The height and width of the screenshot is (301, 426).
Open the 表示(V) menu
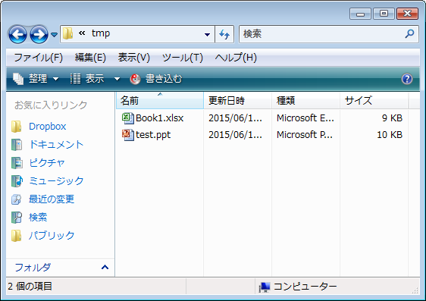tap(134, 58)
